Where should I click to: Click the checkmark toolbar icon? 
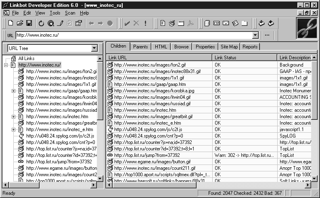(x=127, y=23)
